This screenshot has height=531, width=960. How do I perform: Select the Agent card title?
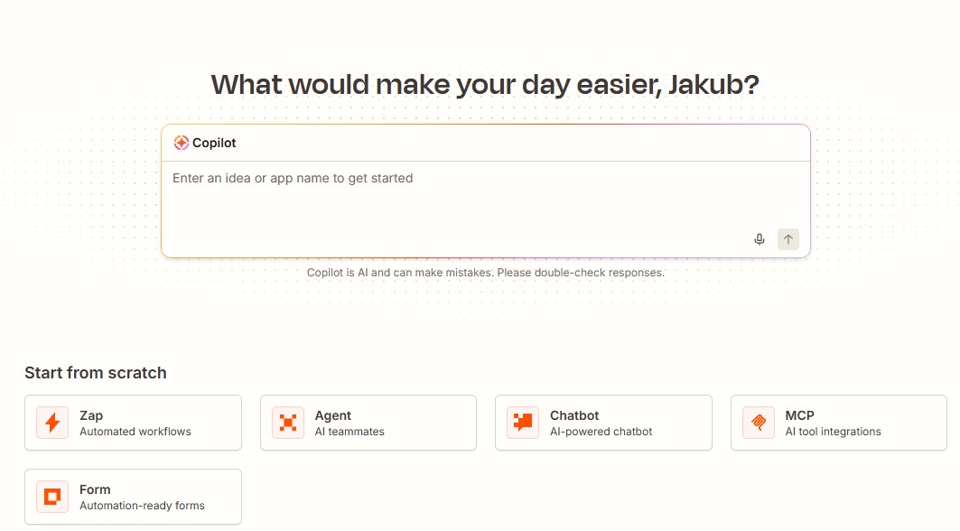point(333,415)
